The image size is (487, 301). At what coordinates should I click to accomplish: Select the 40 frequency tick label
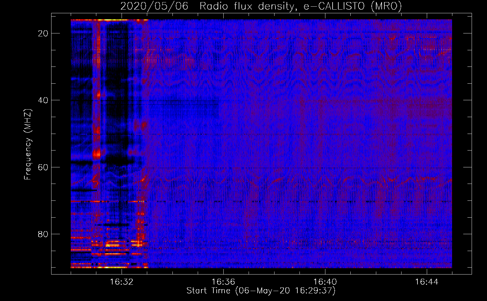pyautogui.click(x=43, y=100)
